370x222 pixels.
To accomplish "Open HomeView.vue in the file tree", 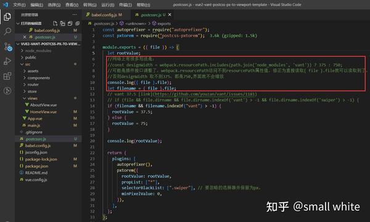I will 43,112.
